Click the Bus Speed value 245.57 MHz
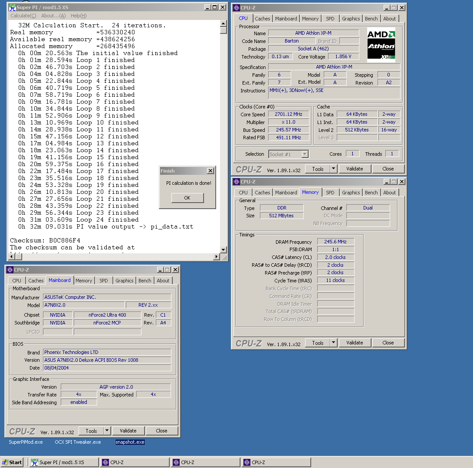473x468 pixels. (x=289, y=130)
